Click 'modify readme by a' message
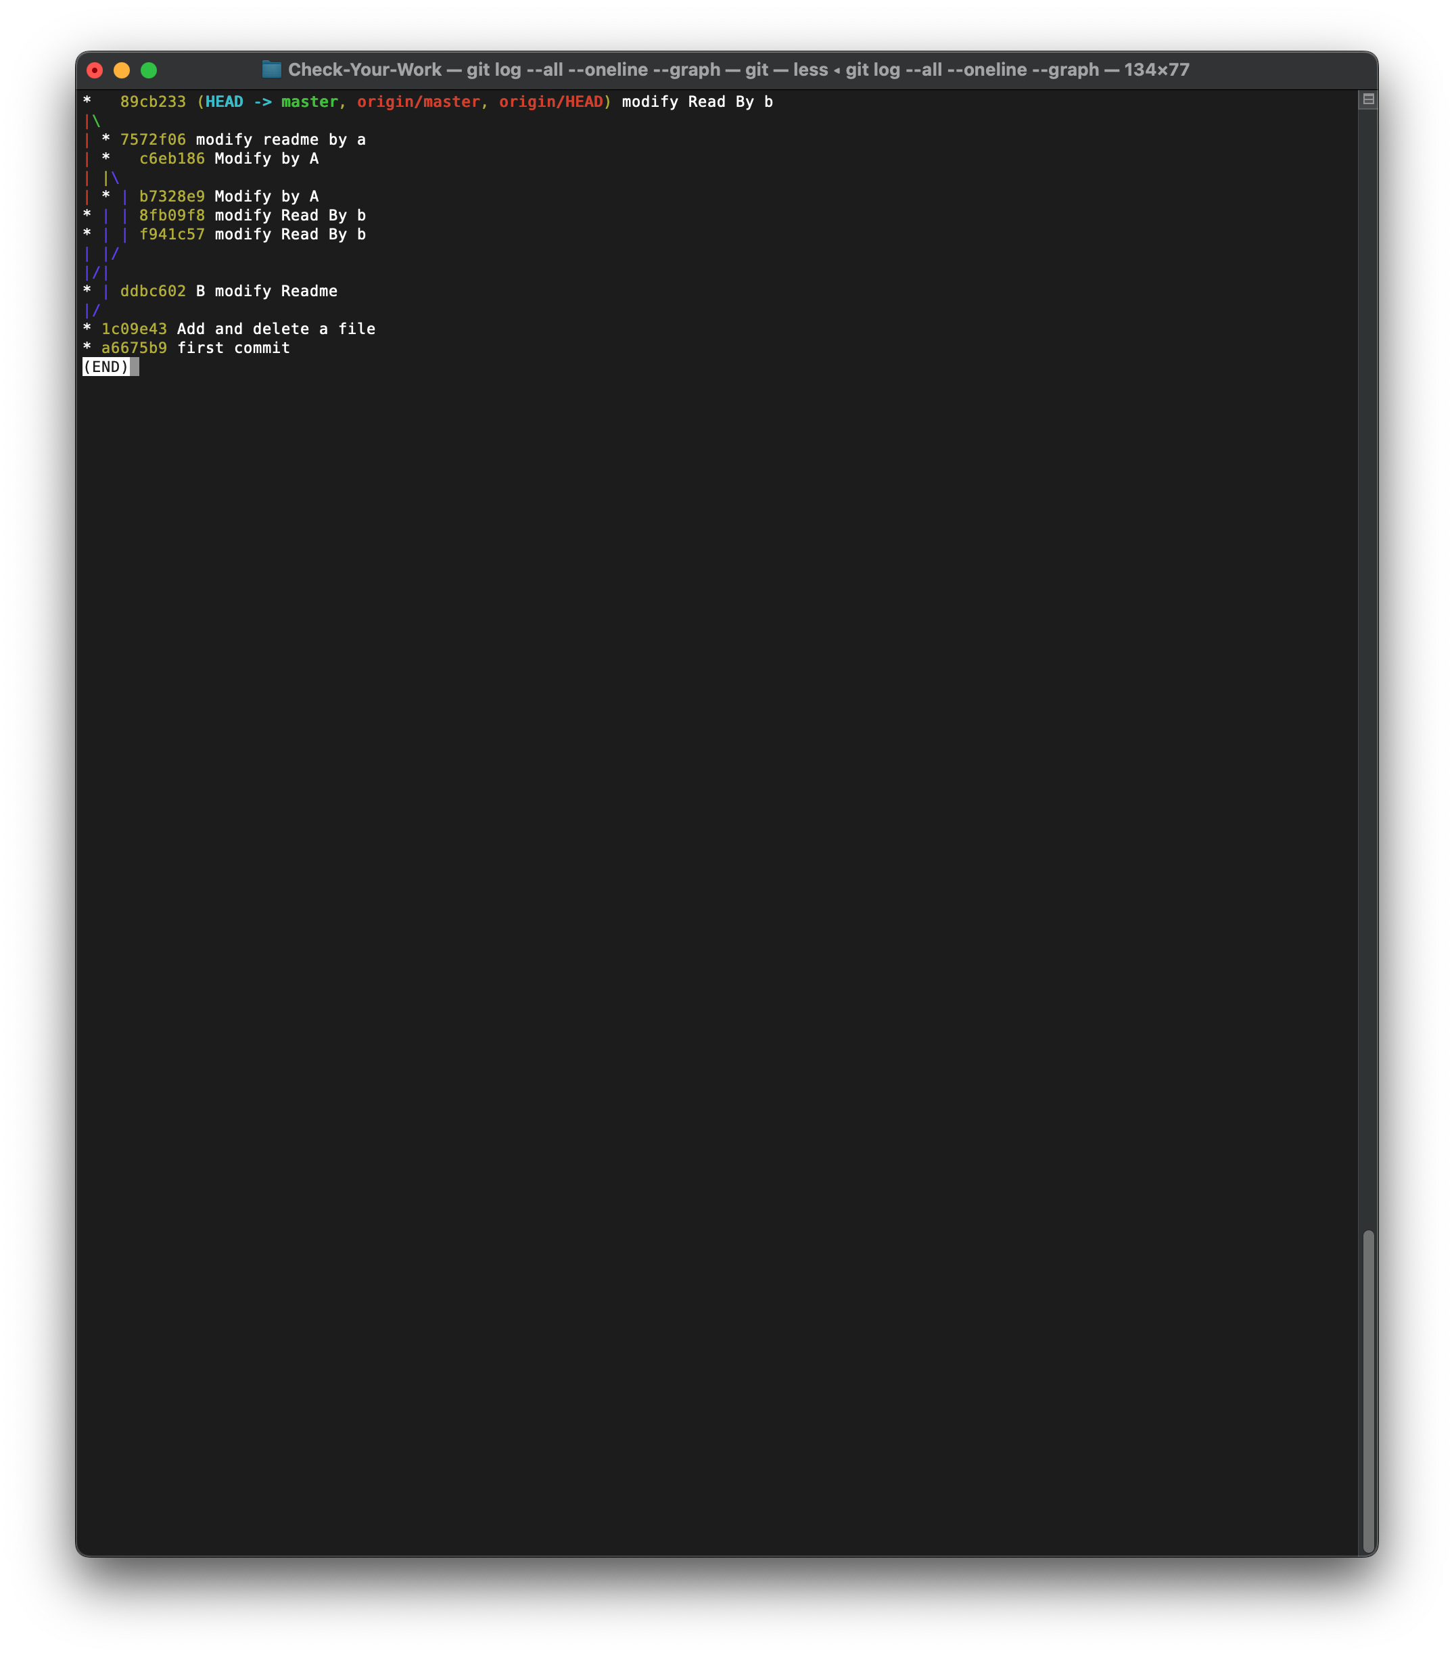The height and width of the screenshot is (1657, 1454). pyautogui.click(x=281, y=140)
